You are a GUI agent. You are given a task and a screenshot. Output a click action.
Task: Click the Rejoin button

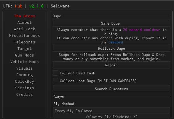(x=111, y=65)
